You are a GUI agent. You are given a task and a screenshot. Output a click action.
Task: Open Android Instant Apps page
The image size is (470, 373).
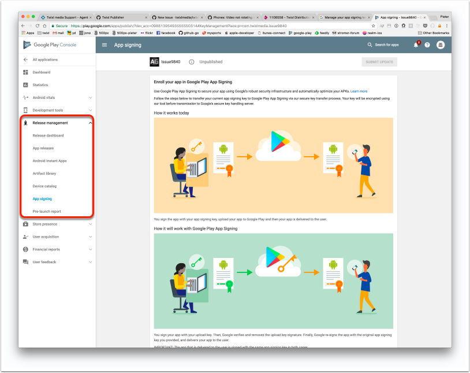point(50,161)
